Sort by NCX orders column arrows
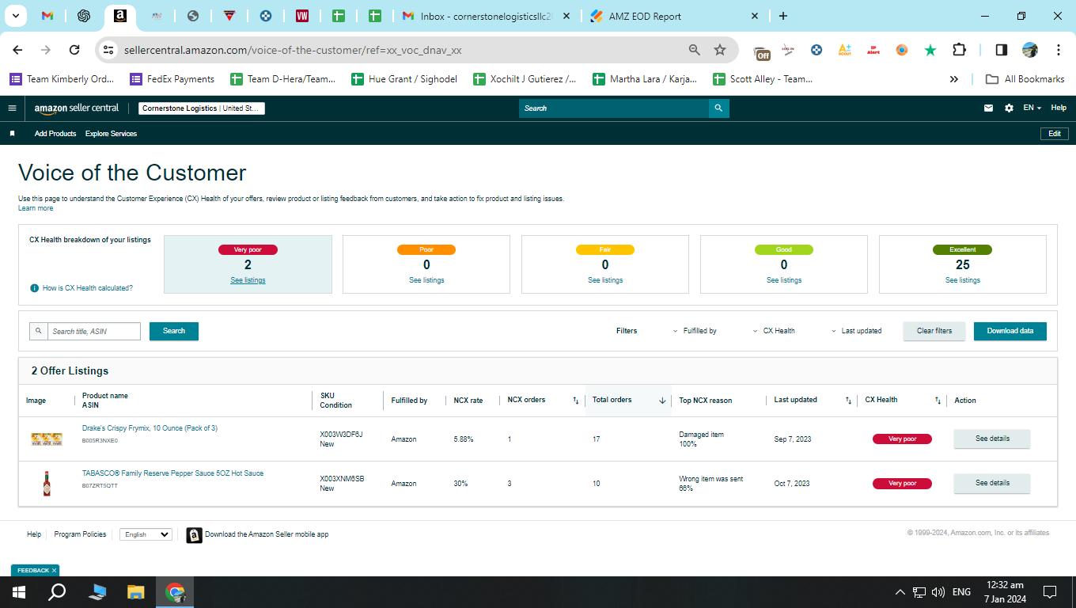Screen dimensions: 1076x608 (576, 401)
